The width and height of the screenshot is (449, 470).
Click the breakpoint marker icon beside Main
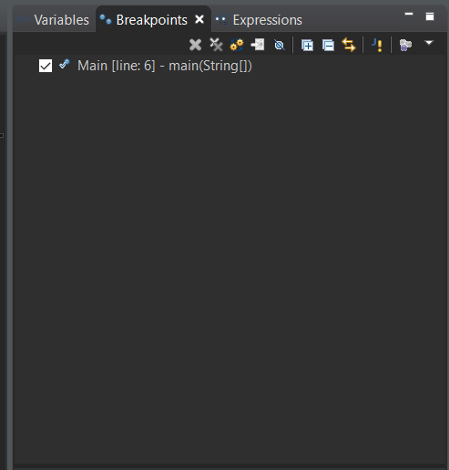[65, 64]
